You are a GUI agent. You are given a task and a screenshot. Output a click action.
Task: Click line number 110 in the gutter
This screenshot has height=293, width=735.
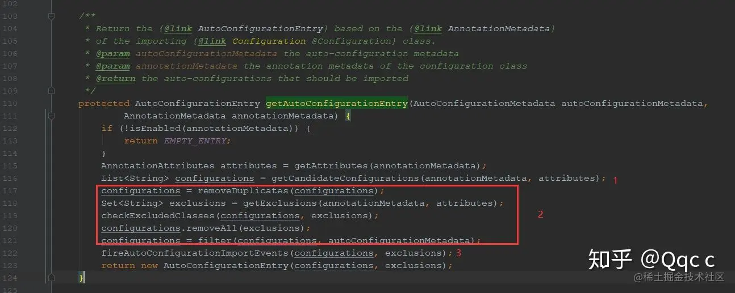tap(10, 103)
